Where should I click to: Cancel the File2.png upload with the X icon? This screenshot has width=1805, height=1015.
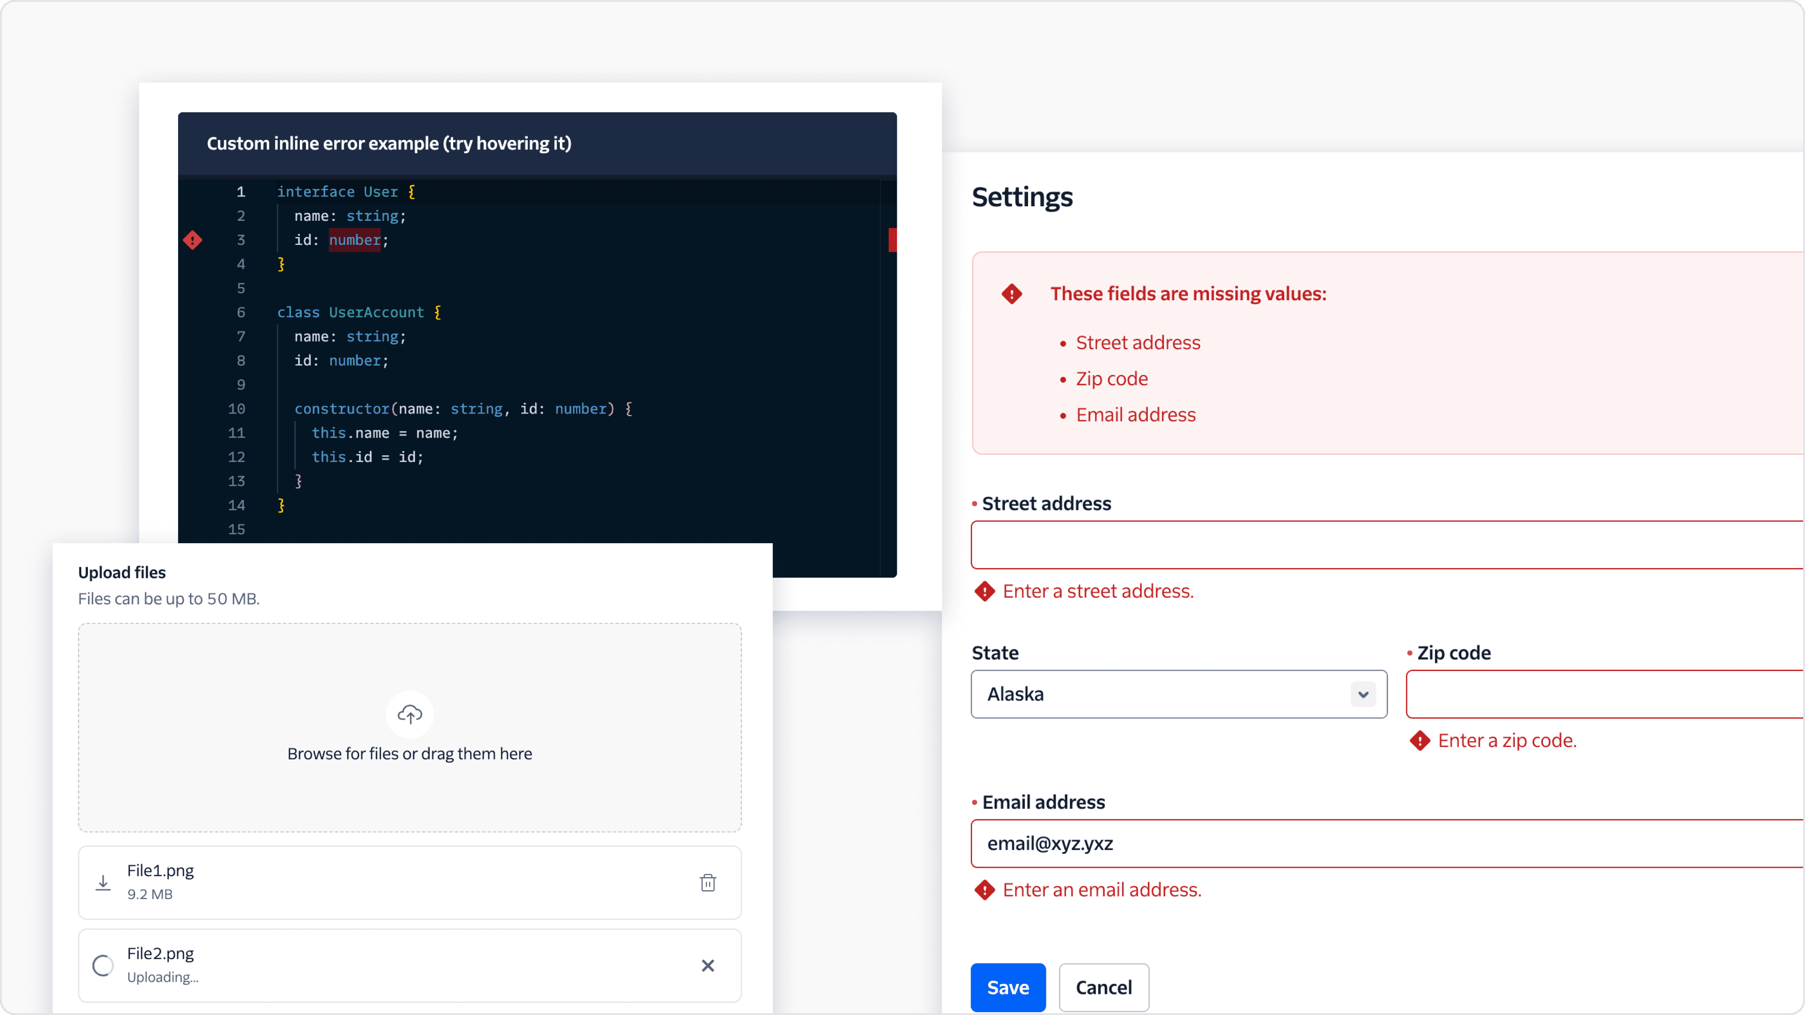click(708, 965)
